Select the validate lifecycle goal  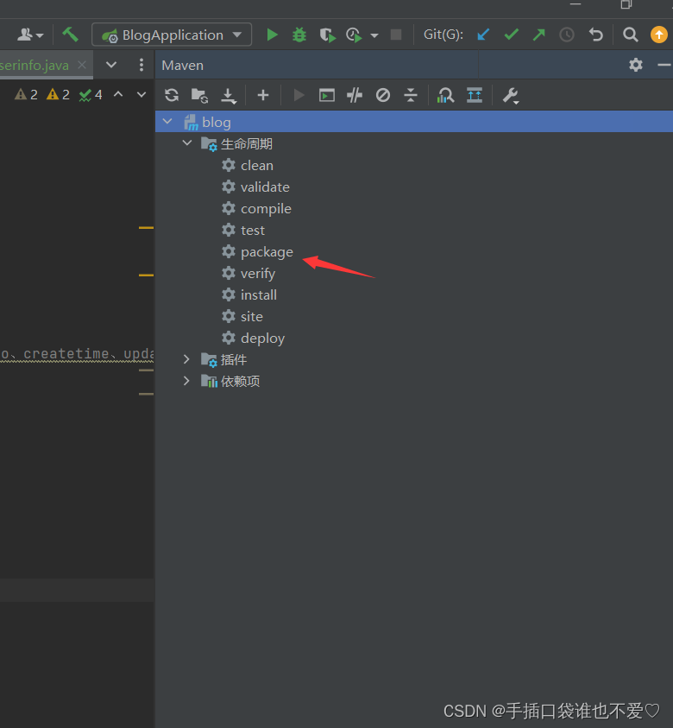pyautogui.click(x=265, y=187)
